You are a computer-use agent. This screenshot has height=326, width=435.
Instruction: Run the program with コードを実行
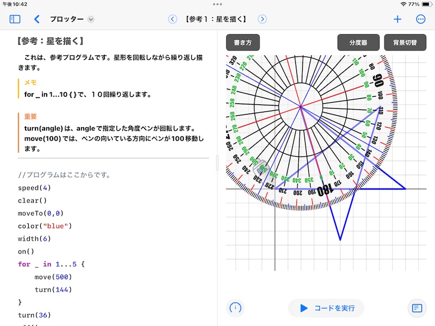pyautogui.click(x=326, y=308)
